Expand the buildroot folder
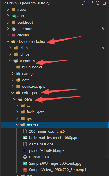Image resolution: width=109 pixels, height=176 pixels. coord(8,22)
